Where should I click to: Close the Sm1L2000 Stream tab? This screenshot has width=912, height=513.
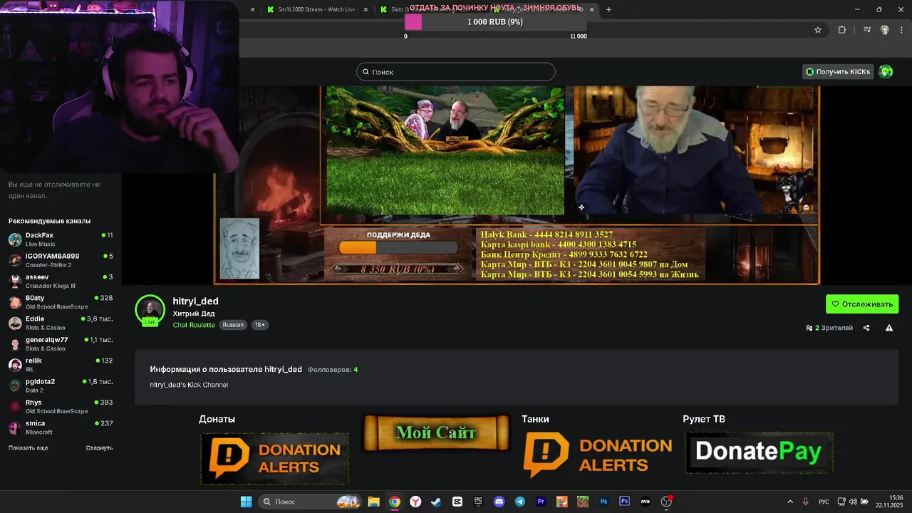pos(366,9)
